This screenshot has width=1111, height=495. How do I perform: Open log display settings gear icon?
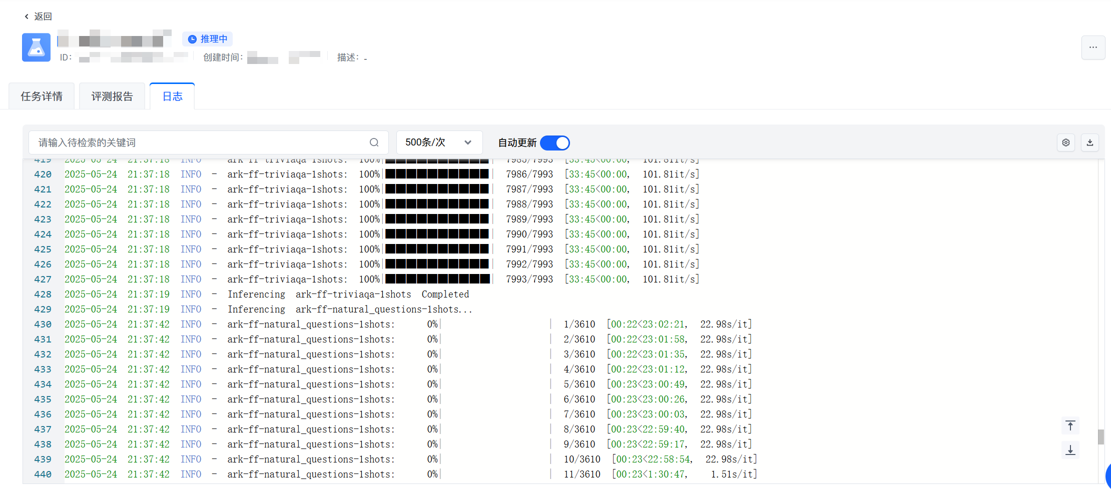coord(1066,142)
